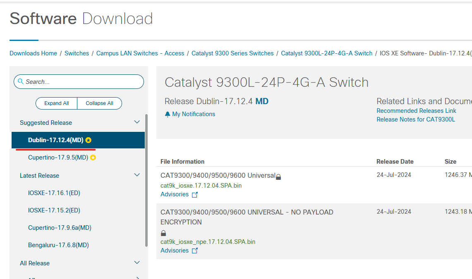
Task: Open My Notifications link
Action: pos(194,114)
